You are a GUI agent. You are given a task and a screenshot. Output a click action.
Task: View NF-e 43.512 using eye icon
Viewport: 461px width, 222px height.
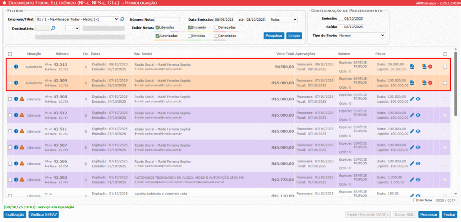(418, 115)
